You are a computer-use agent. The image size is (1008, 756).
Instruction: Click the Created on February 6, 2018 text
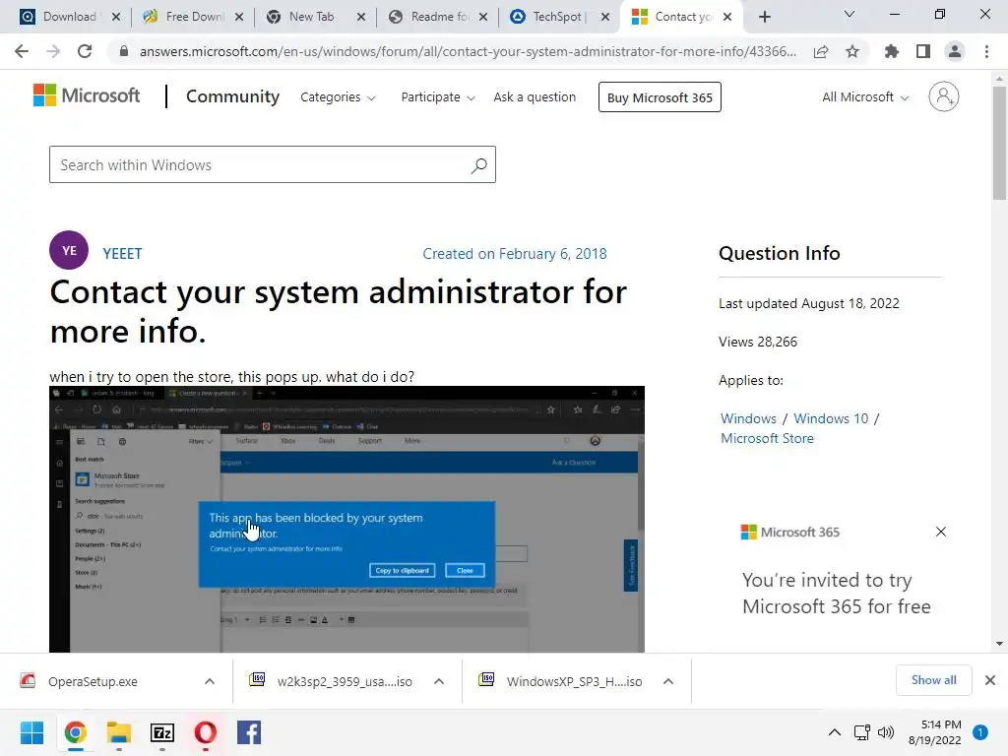pyautogui.click(x=514, y=254)
